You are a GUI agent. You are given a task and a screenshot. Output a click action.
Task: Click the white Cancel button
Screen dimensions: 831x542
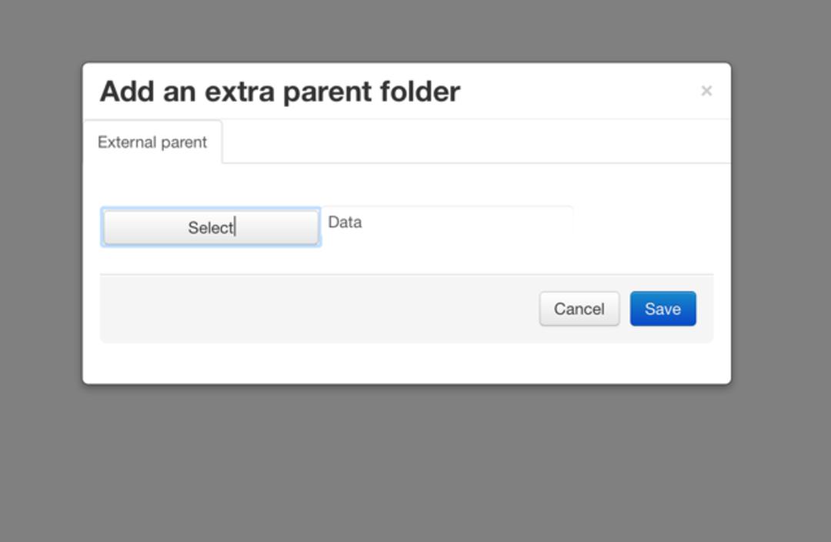[x=579, y=309]
